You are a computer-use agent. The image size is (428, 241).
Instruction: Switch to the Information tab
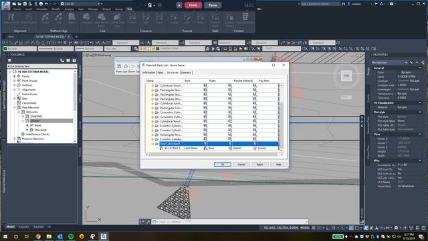pyautogui.click(x=148, y=72)
